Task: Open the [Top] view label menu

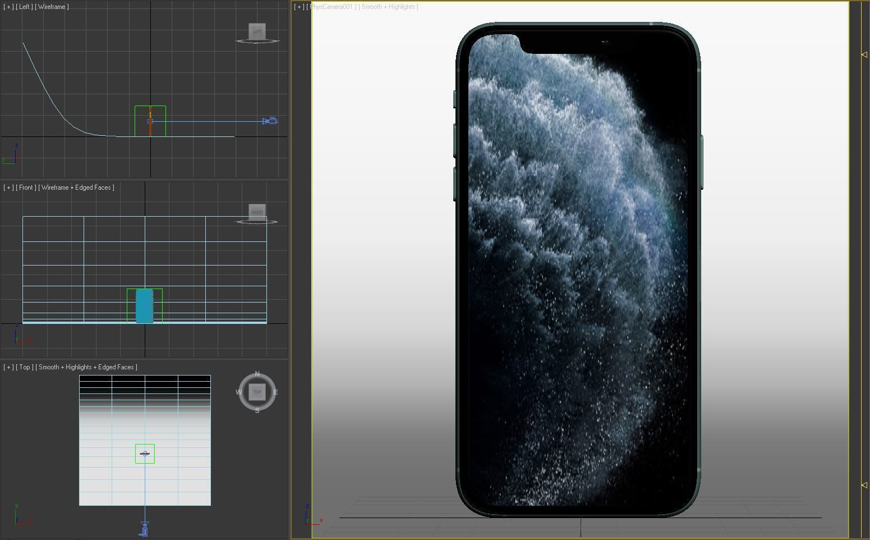Action: (x=25, y=367)
